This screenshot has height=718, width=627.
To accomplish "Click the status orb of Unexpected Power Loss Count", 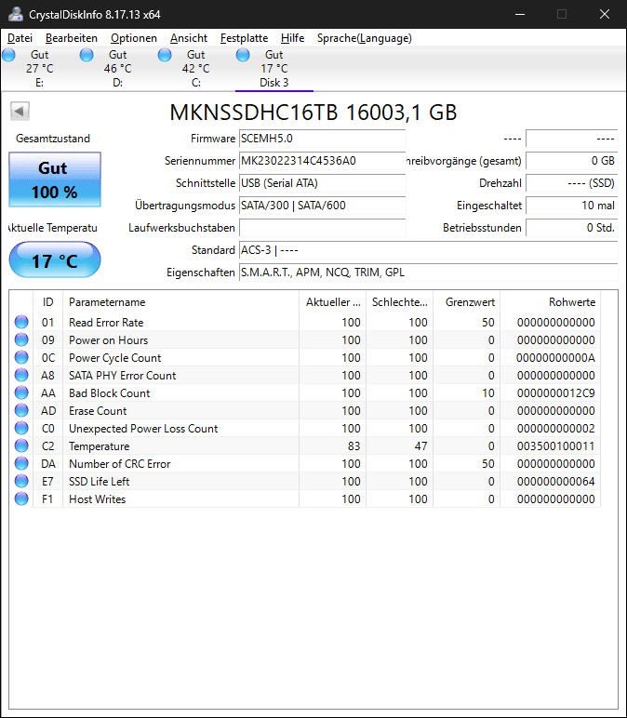I will coord(21,428).
